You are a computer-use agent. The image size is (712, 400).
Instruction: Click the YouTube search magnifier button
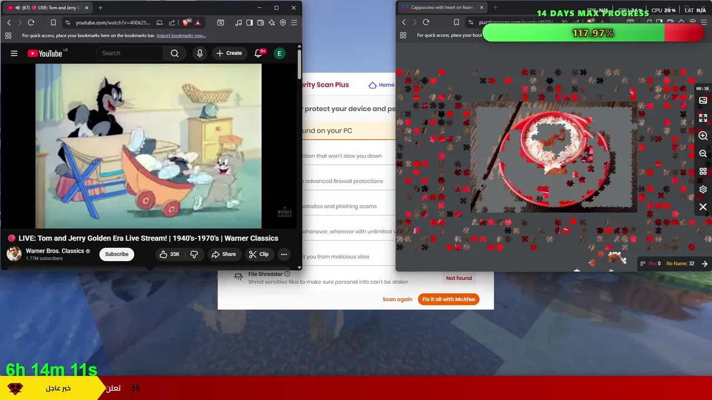click(175, 53)
